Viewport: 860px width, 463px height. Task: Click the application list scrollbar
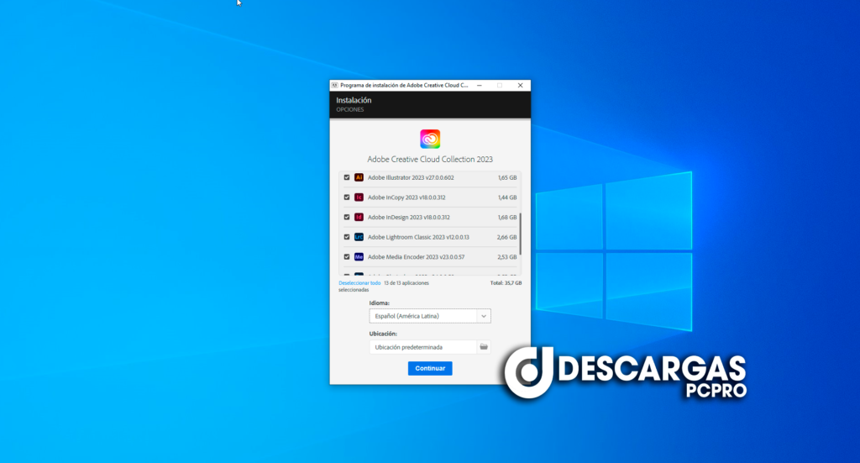pyautogui.click(x=520, y=234)
